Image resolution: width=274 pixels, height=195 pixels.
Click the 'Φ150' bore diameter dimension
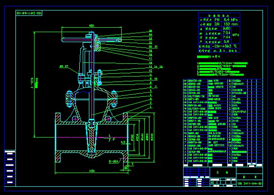[132, 138]
